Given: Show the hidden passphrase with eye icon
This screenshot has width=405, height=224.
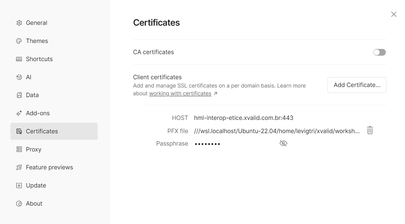Looking at the screenshot, I should 283,143.
